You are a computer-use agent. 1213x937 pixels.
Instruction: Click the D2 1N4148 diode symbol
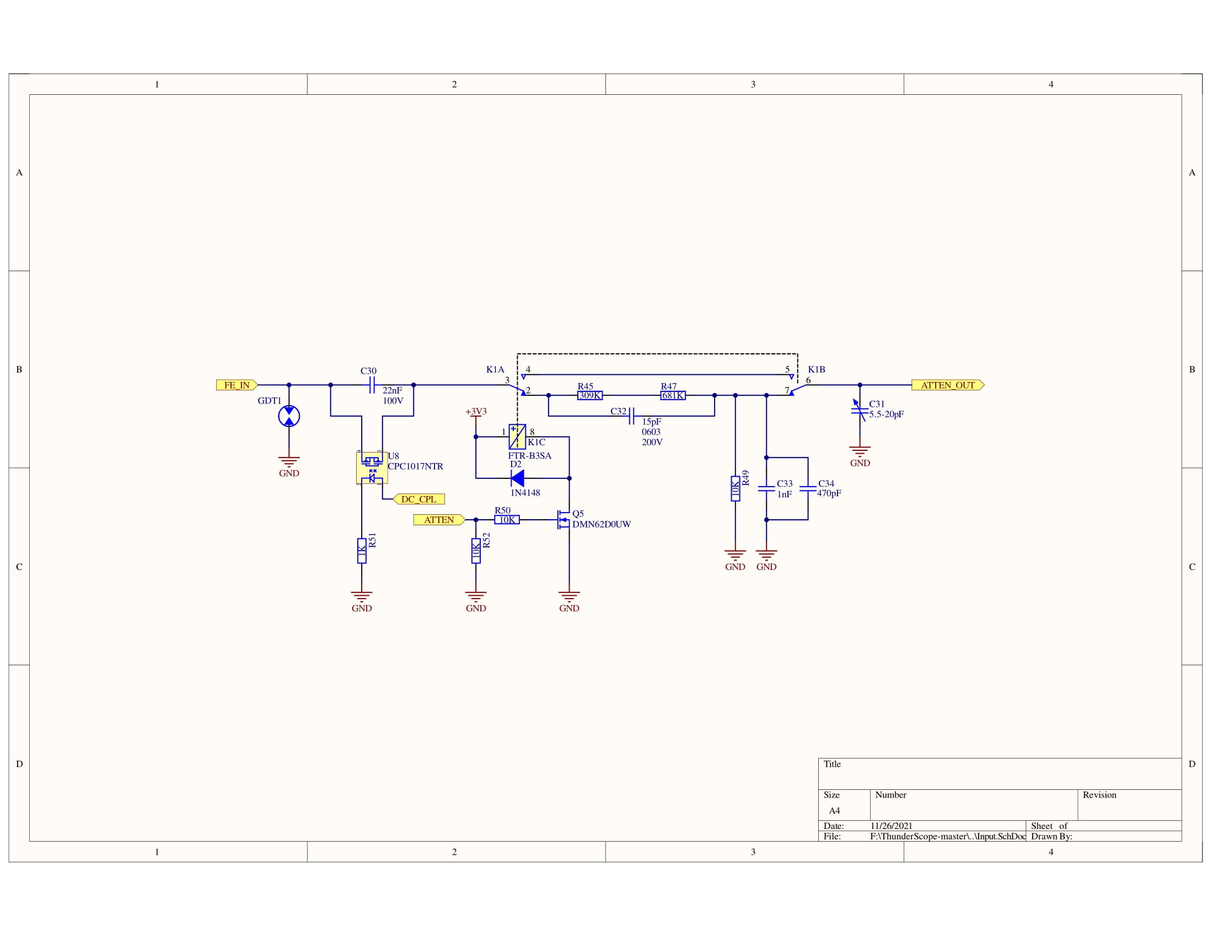click(518, 478)
